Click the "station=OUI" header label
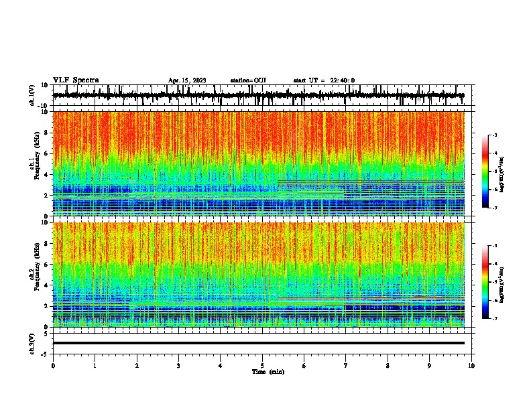 (x=248, y=80)
